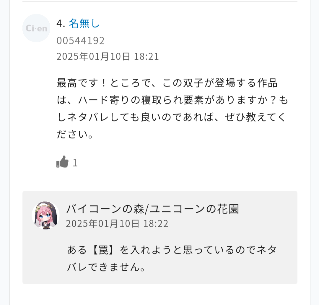319x305 pixels.
Task: Click the comment line starting with は、ハード寄り
Action: [x=172, y=100]
